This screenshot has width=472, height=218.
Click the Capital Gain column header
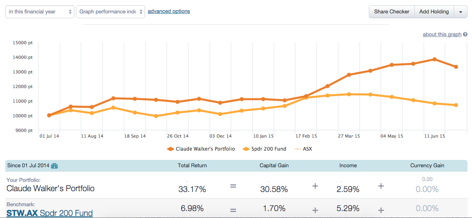click(x=274, y=166)
